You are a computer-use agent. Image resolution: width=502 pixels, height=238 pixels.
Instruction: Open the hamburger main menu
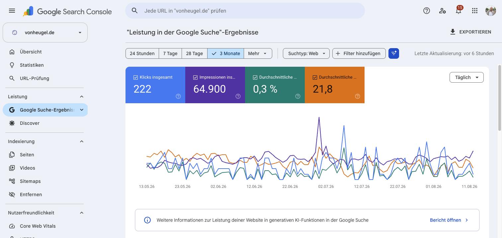12,11
